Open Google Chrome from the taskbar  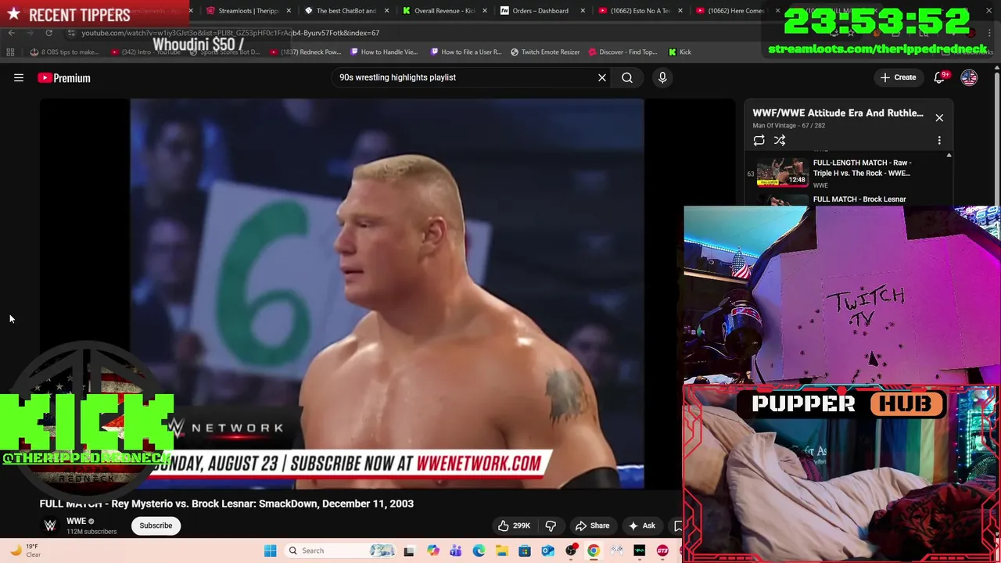coord(594,550)
